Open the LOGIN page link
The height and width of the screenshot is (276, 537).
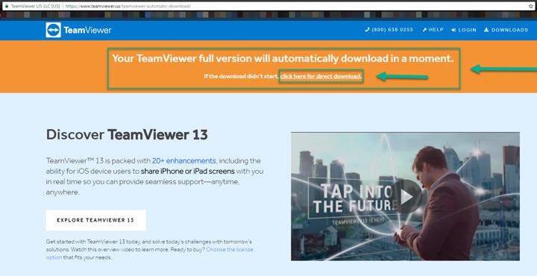pos(464,30)
